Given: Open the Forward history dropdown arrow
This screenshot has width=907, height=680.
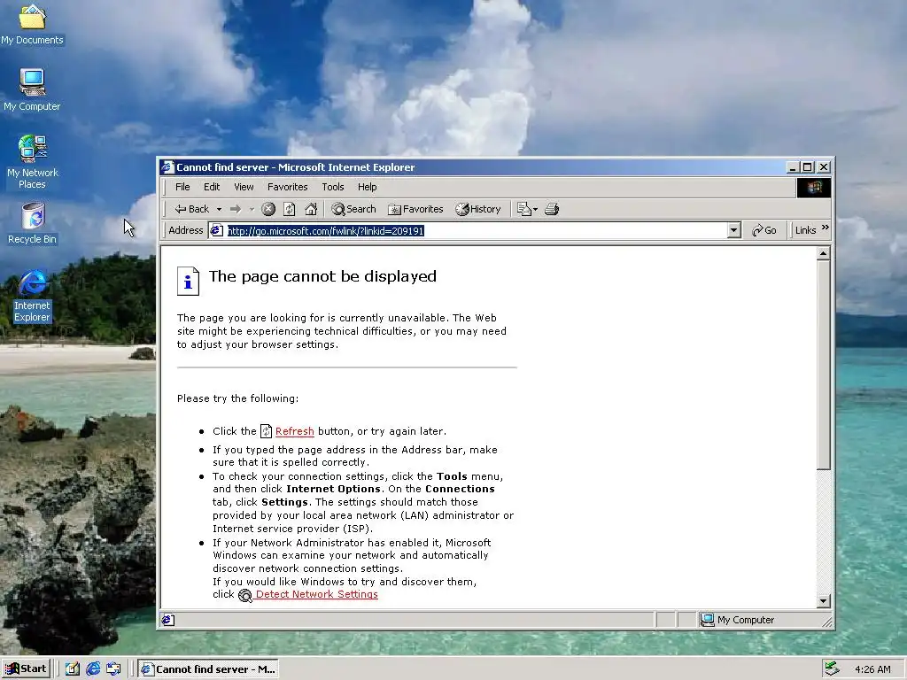Looking at the screenshot, I should tap(252, 209).
